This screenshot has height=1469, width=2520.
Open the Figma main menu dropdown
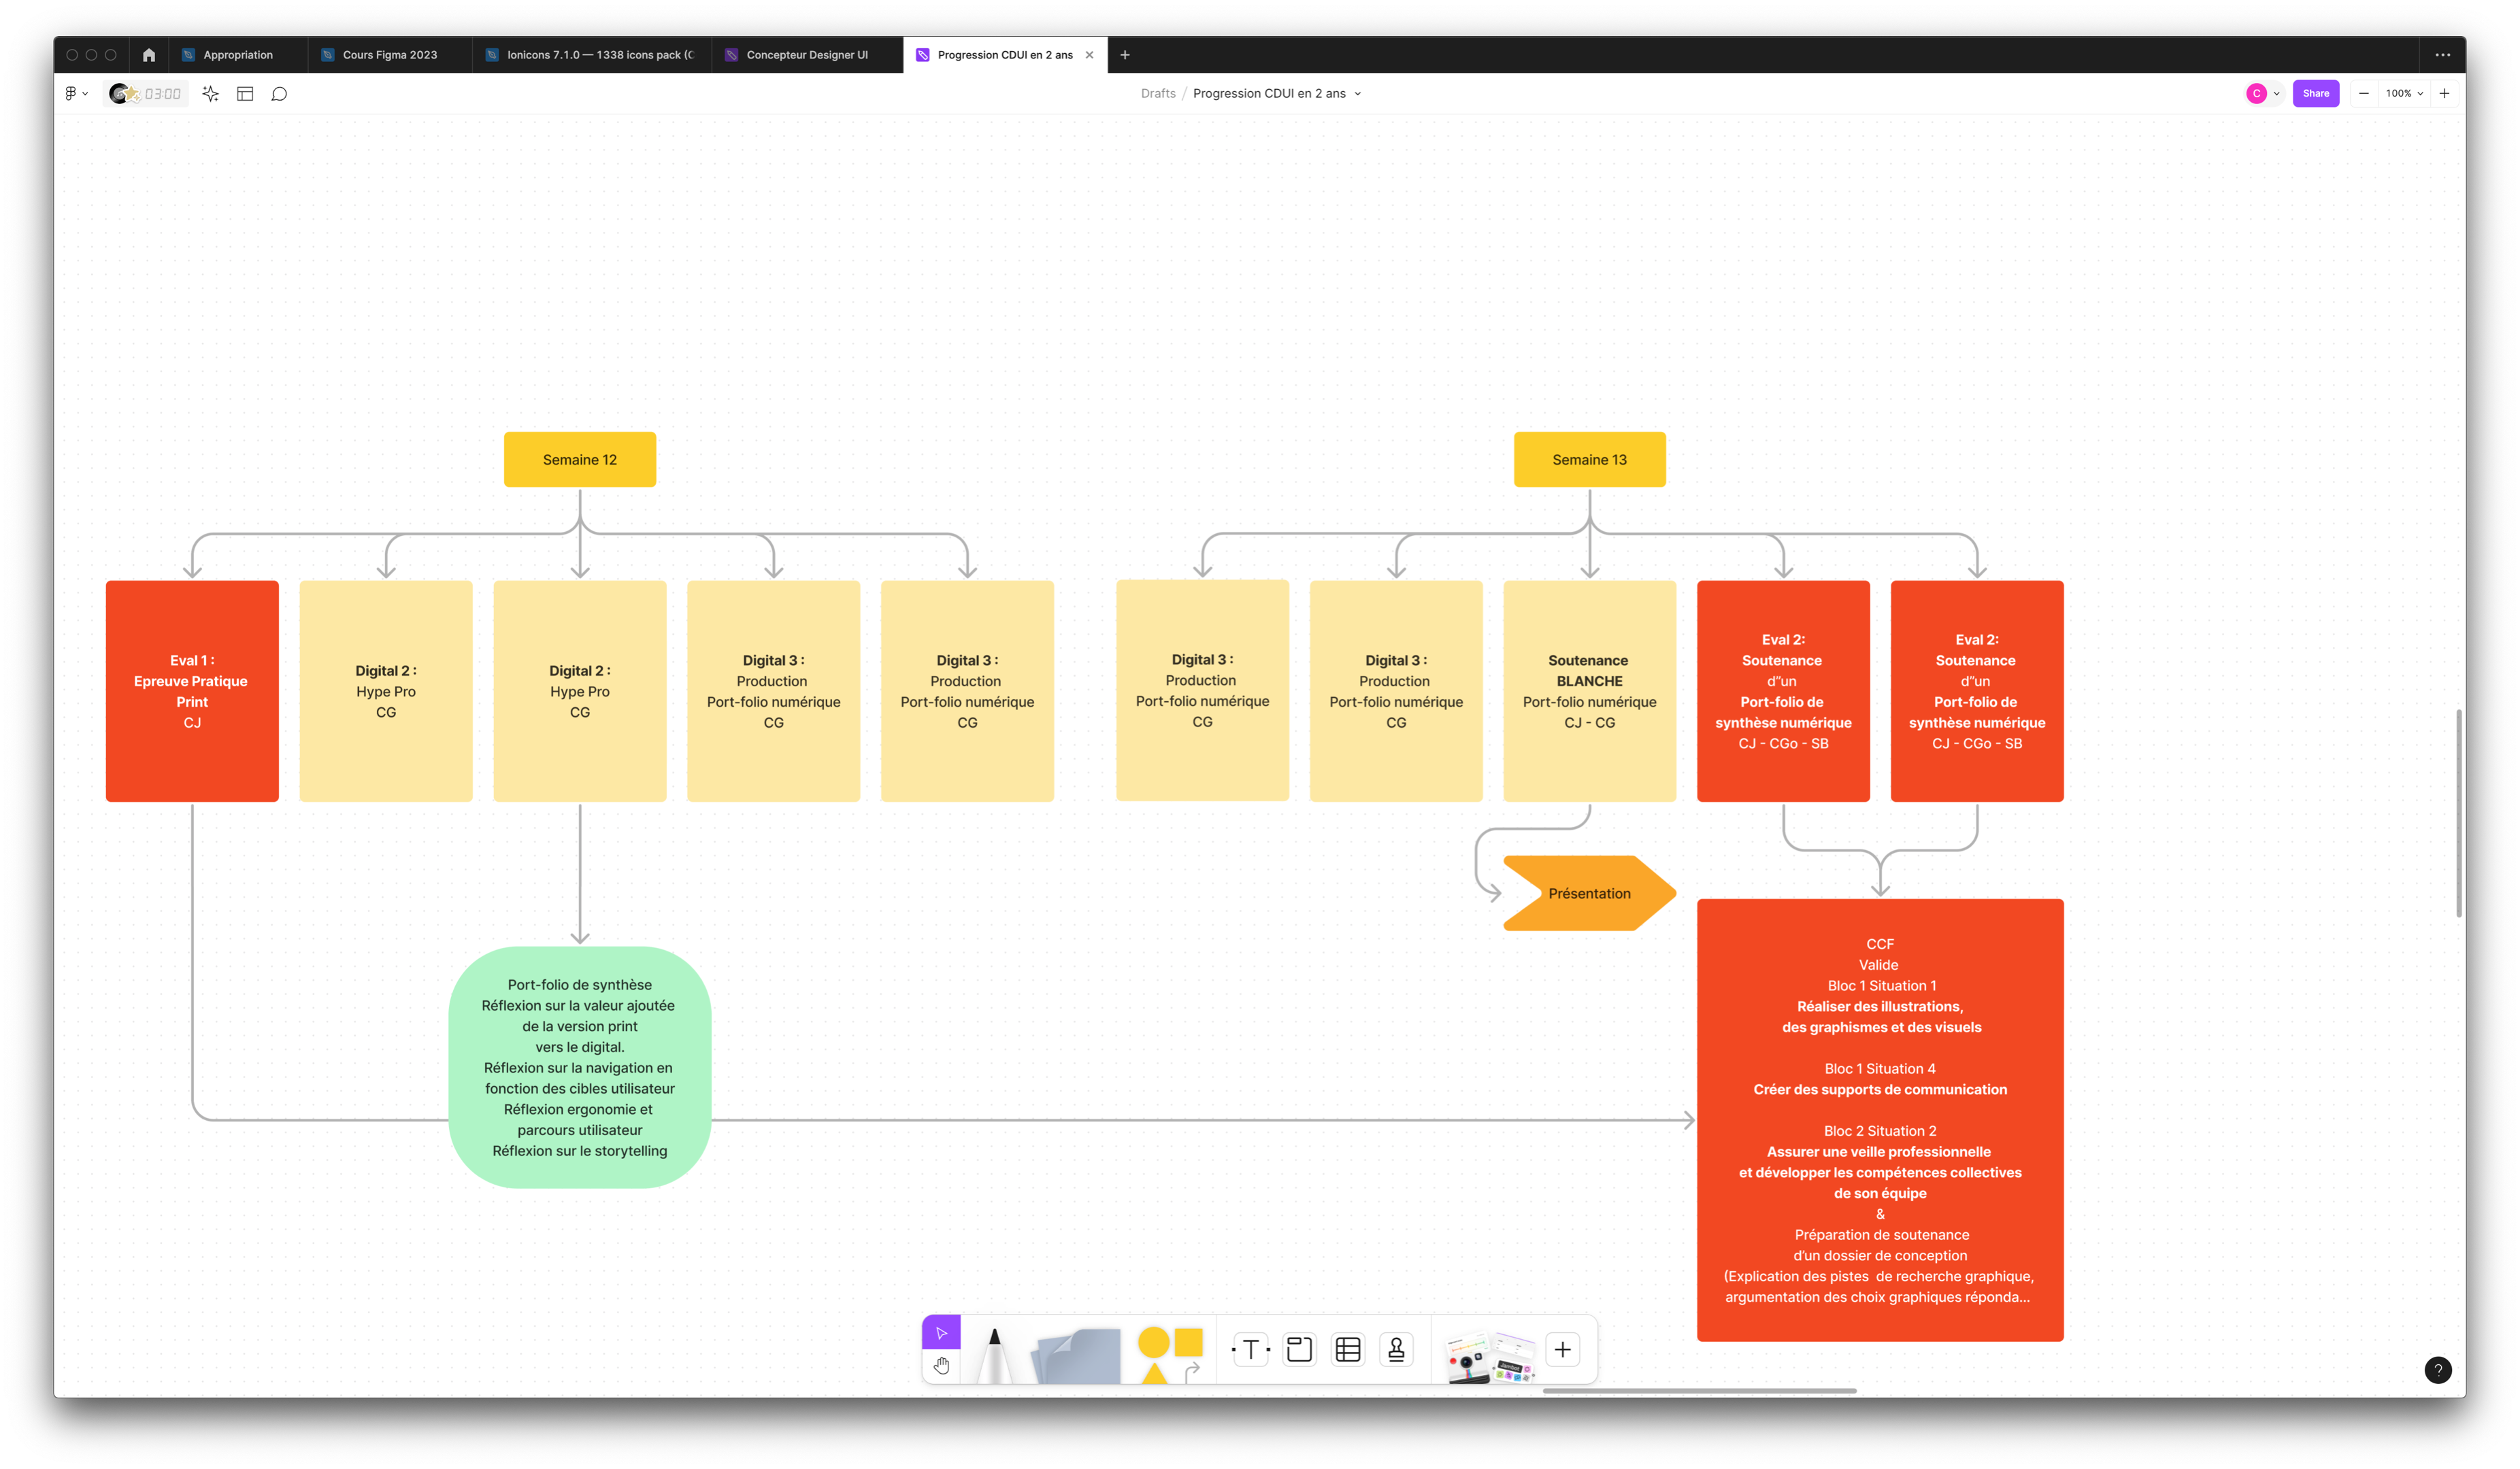[76, 94]
